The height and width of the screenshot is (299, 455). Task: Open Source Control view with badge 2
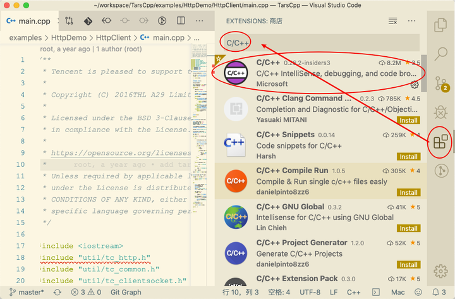442,84
